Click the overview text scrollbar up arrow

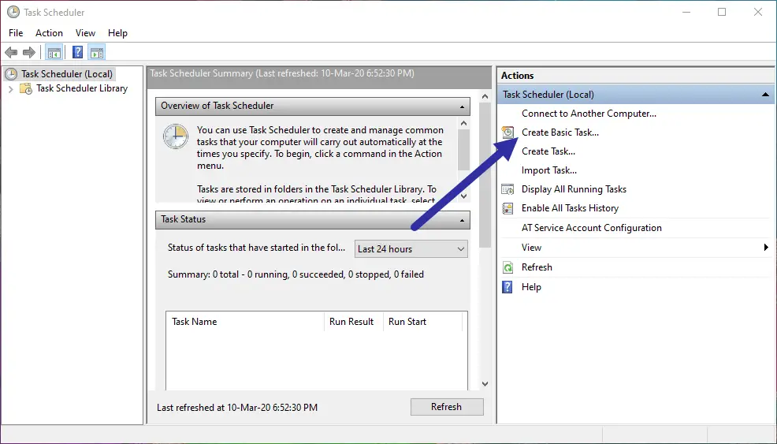[463, 123]
